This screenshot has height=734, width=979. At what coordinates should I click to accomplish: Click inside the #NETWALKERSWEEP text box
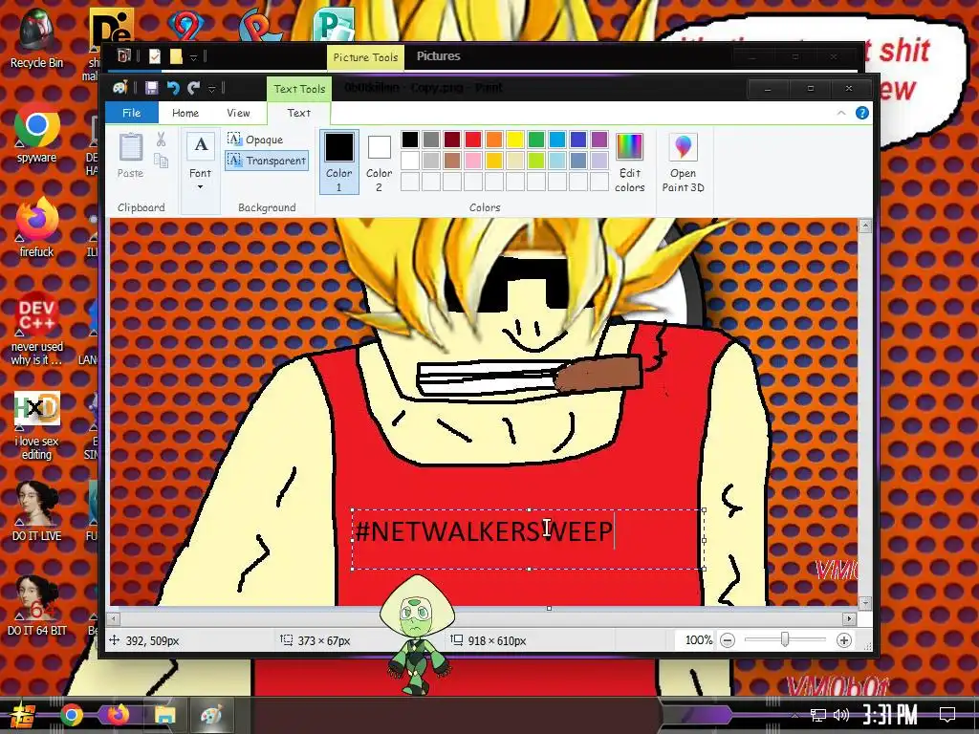point(528,539)
